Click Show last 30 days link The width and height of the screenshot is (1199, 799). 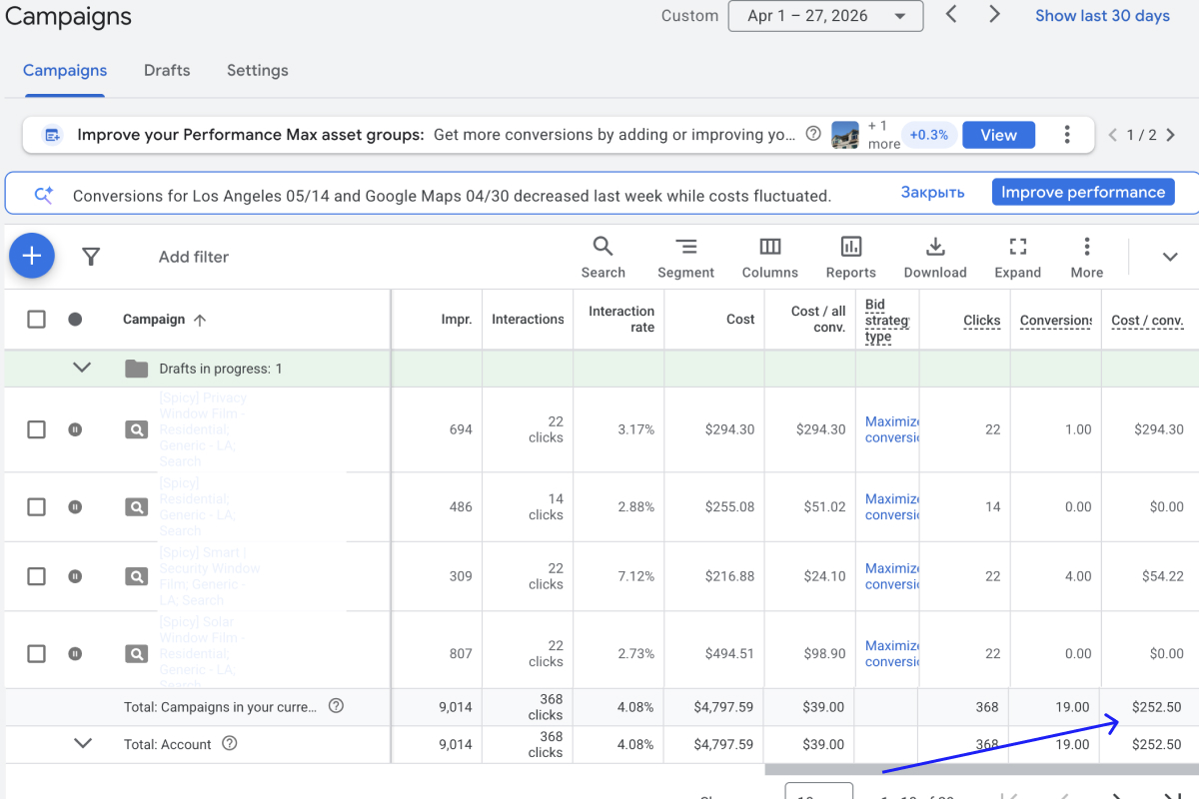1102,16
